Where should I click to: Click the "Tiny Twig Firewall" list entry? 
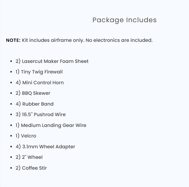pos(39,72)
